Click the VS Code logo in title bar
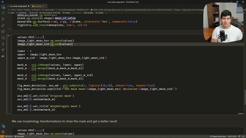 2,2
